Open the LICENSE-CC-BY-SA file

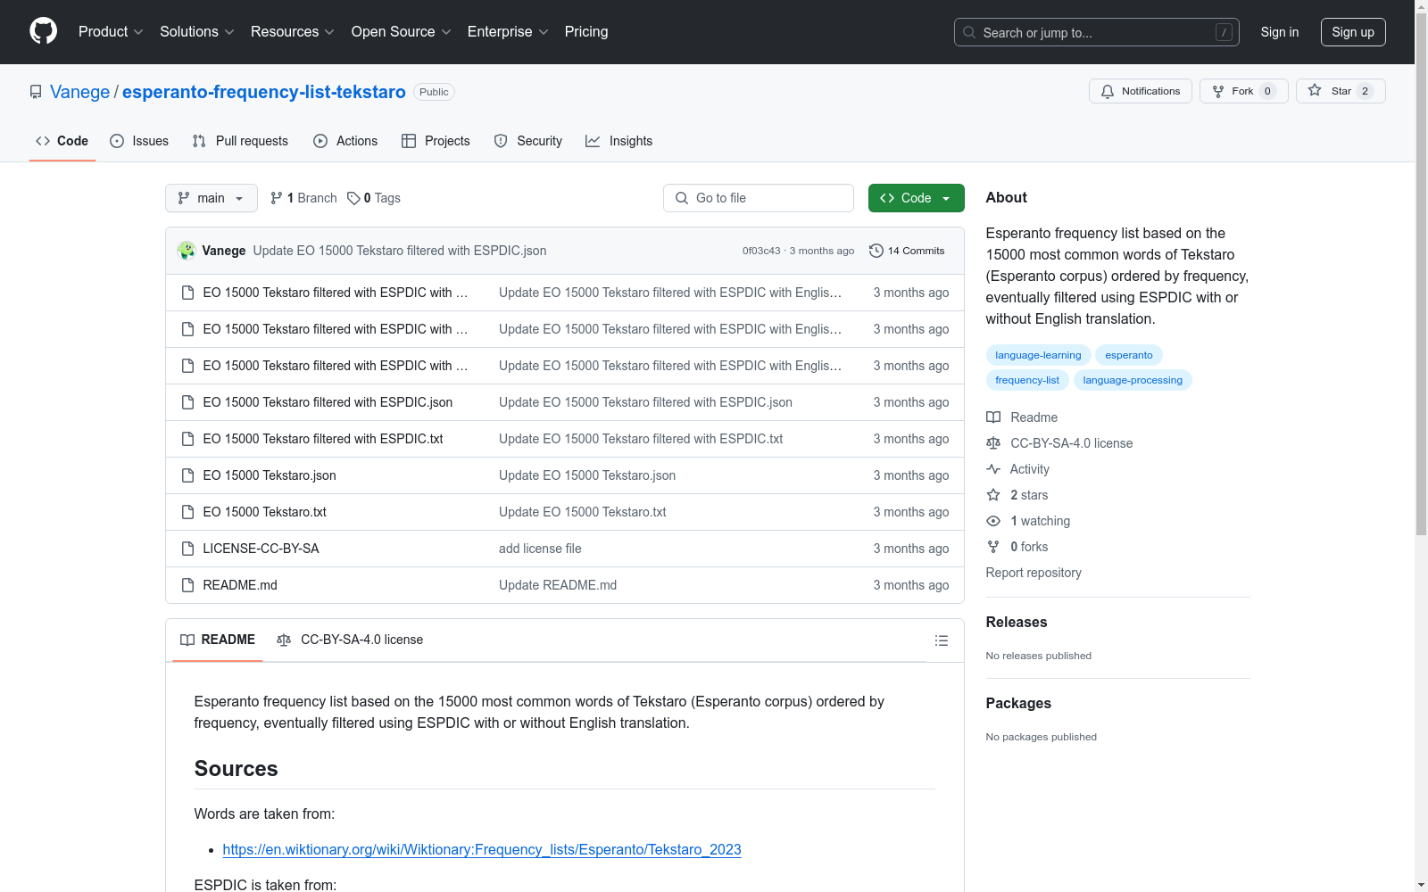(x=261, y=549)
